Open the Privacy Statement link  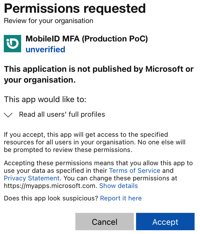(x=32, y=178)
